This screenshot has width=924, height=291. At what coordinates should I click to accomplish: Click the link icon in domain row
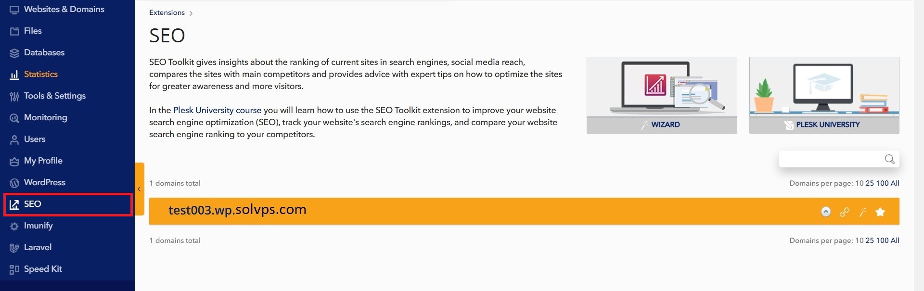click(845, 212)
